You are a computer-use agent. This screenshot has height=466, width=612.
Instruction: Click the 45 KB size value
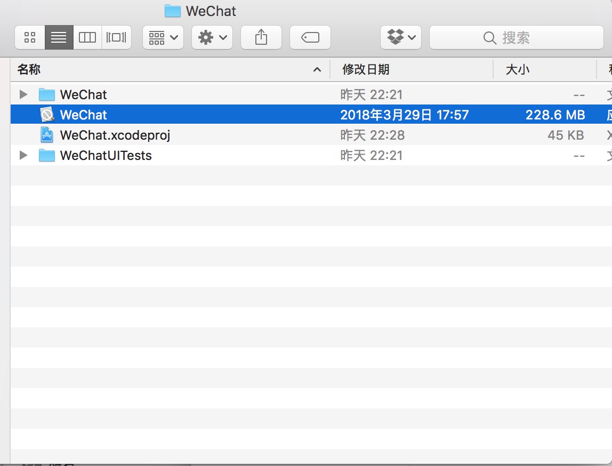pos(566,135)
